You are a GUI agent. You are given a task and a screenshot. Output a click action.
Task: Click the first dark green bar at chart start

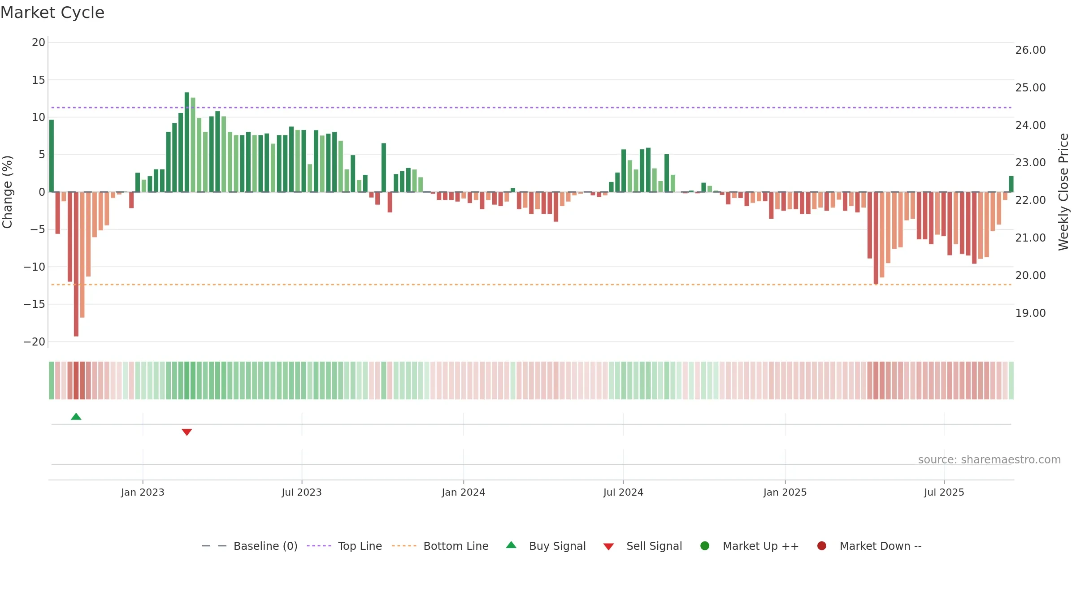click(x=52, y=156)
